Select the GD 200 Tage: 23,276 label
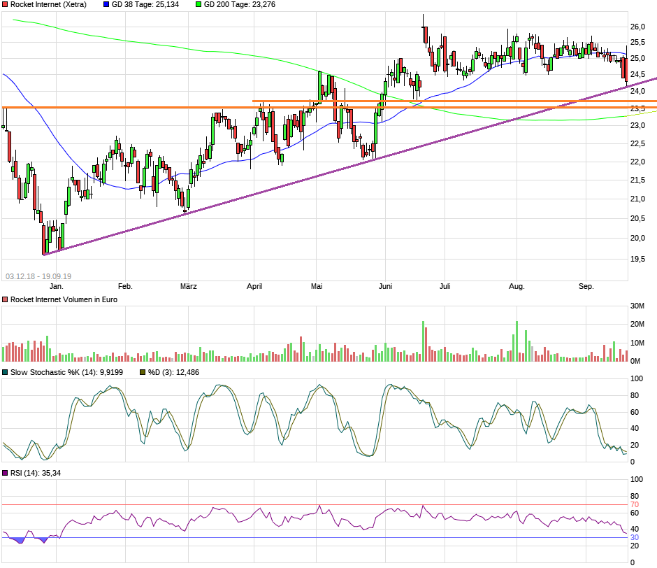 pos(240,5)
